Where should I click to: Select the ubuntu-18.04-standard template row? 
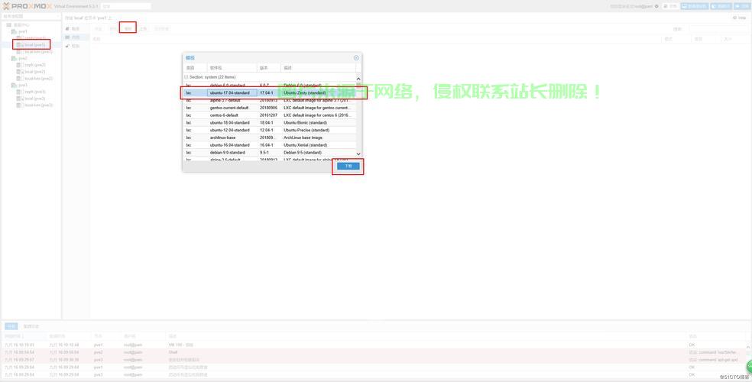pyautogui.click(x=230, y=122)
